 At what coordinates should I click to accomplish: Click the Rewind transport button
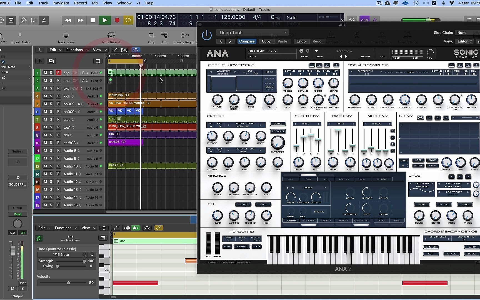pos(68,20)
